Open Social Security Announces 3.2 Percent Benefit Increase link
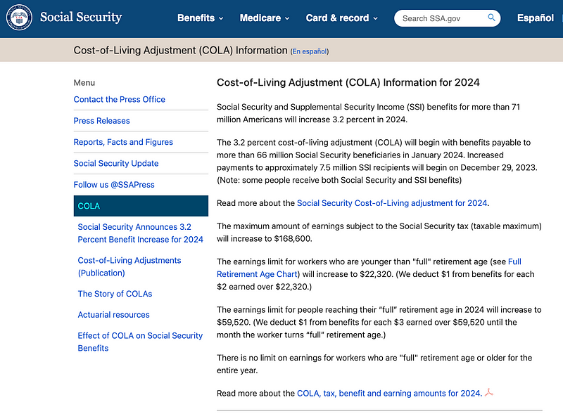The height and width of the screenshot is (414, 563). coord(140,233)
